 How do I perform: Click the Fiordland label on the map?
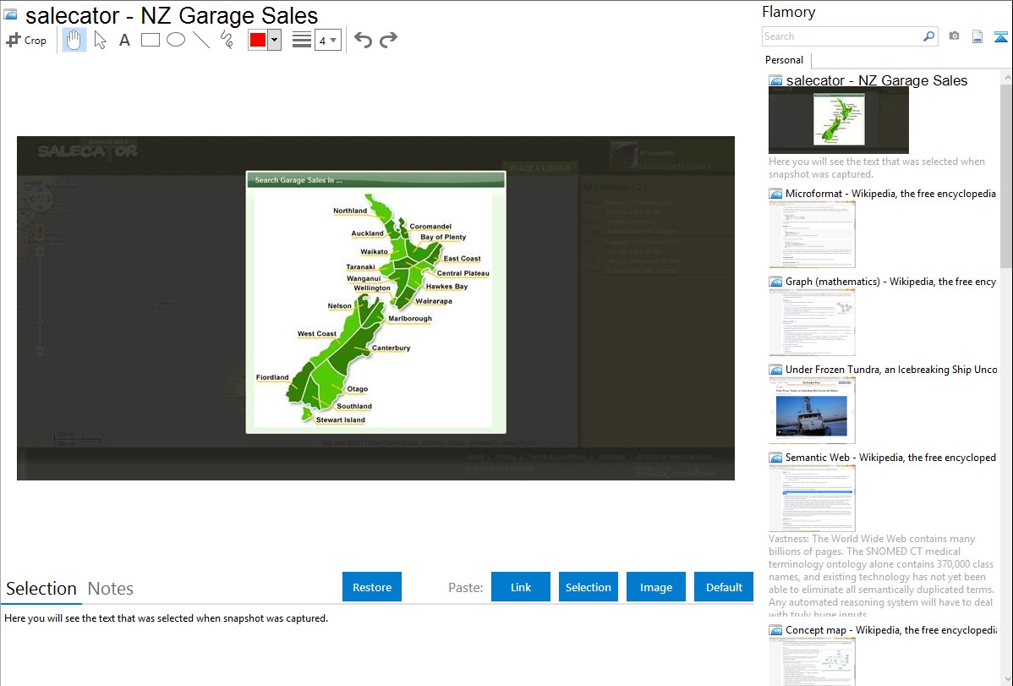[x=272, y=377]
